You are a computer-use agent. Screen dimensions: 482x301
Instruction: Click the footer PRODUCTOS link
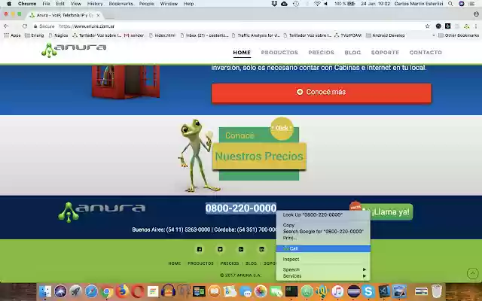200,263
